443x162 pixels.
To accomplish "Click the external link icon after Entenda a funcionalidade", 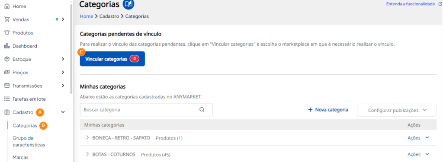I will coord(440,4).
